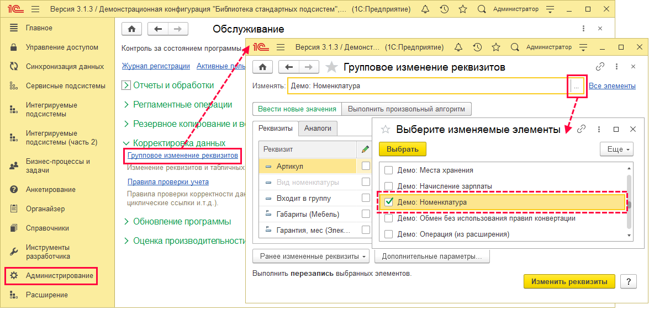Open history clock icon in back window

pyautogui.click(x=444, y=9)
